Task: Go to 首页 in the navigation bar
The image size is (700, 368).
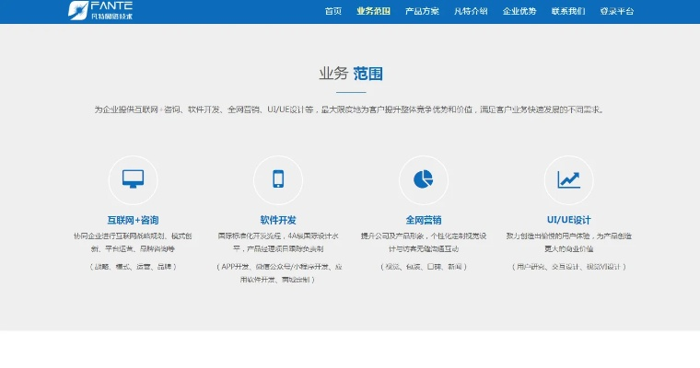Action: pos(333,12)
